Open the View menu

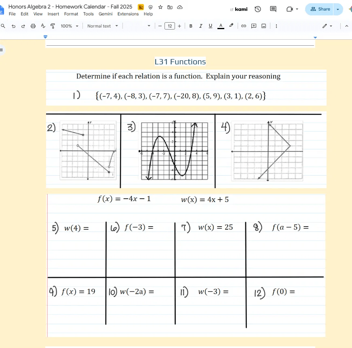pos(38,14)
